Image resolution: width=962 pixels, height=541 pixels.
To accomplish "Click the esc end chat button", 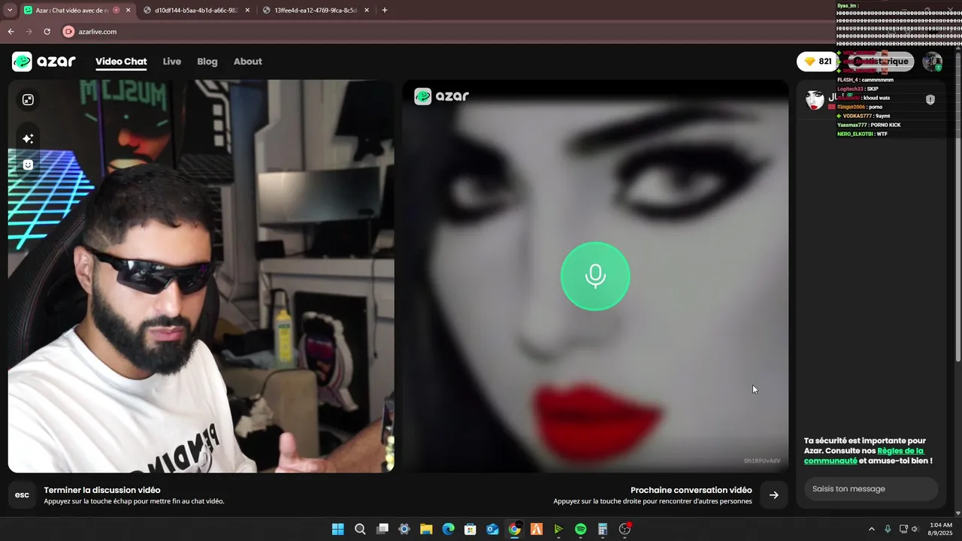I will (23, 494).
